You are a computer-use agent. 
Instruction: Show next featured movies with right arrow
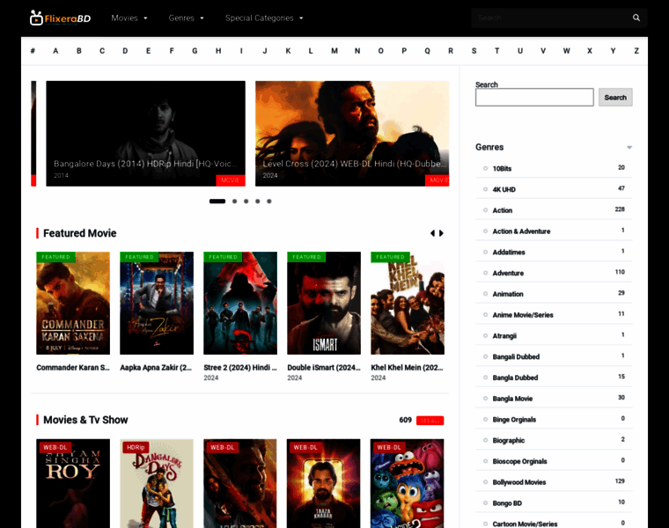pos(442,233)
